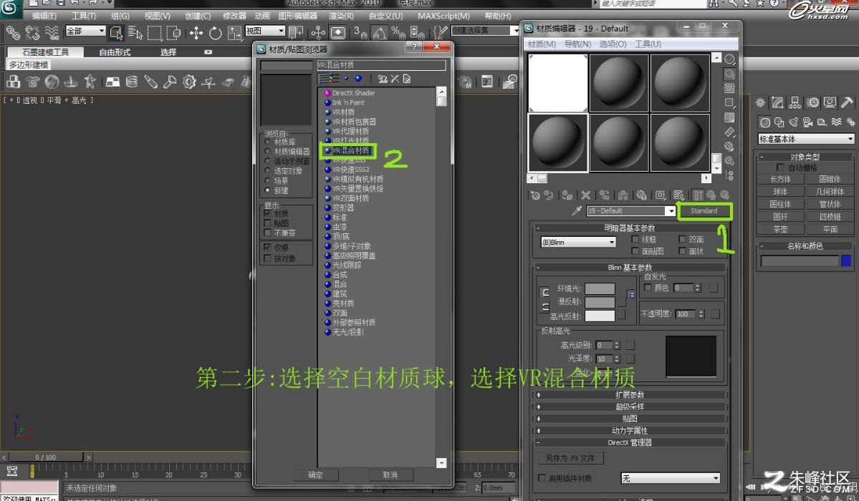The width and height of the screenshot is (859, 501).
Task: Toggle 材质 display checkbox
Action: click(x=267, y=213)
